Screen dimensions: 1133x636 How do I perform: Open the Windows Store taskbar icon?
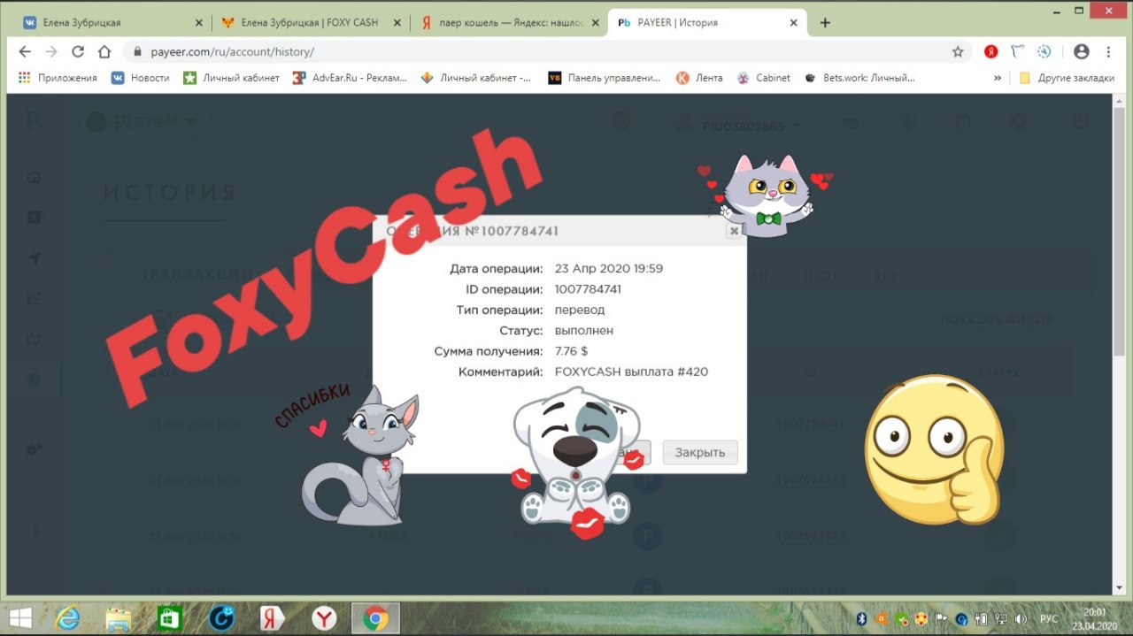coord(170,618)
